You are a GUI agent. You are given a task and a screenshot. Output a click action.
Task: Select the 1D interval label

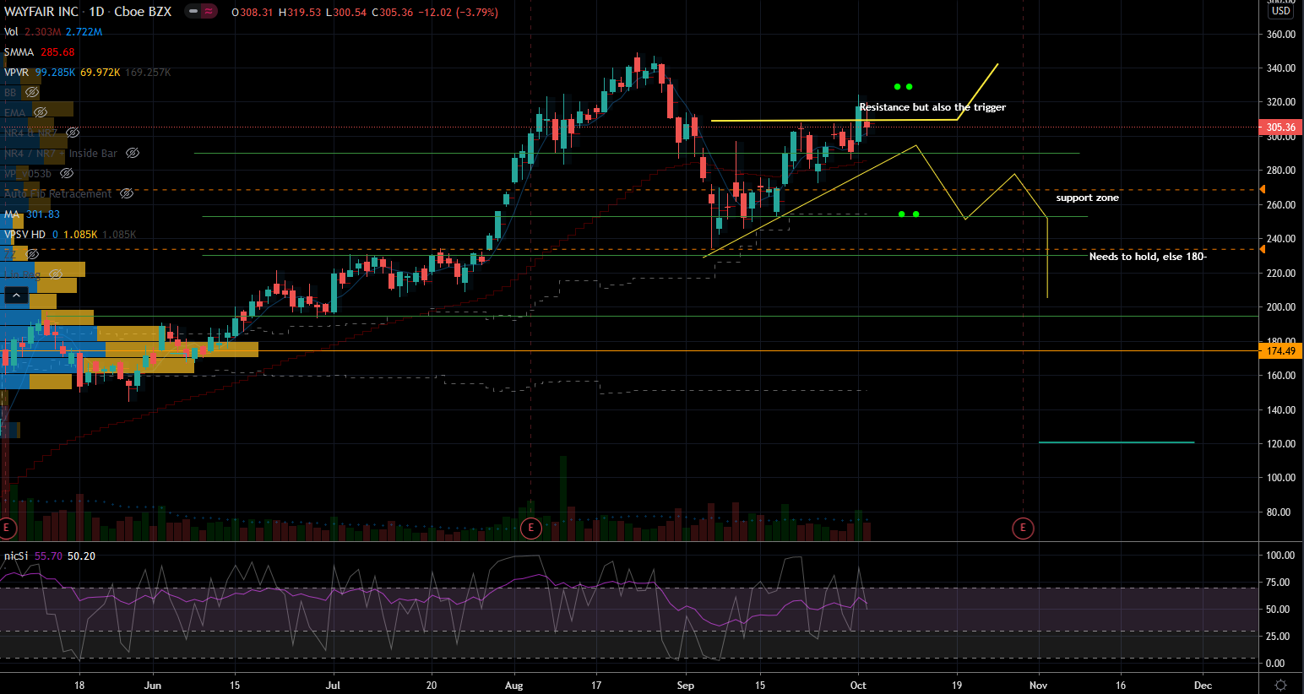coord(96,12)
